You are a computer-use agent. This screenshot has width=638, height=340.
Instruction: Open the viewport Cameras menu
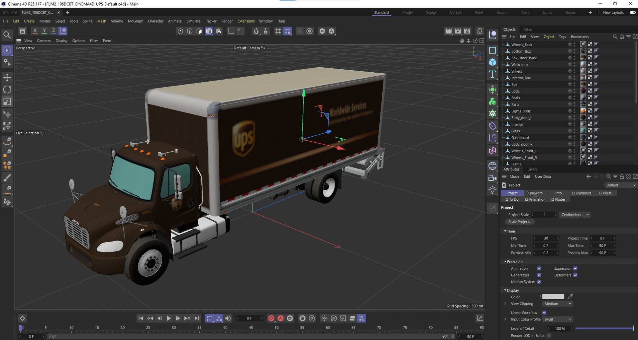44,41
